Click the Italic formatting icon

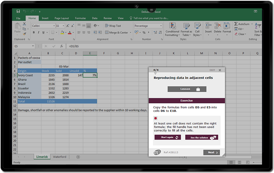point(38,33)
